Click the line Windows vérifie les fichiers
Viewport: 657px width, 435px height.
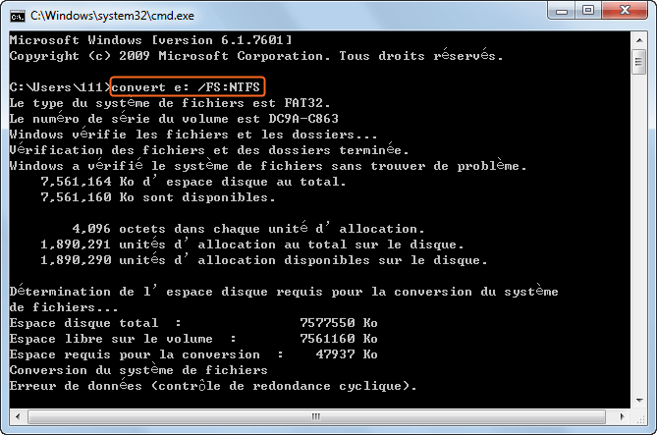[x=193, y=135]
